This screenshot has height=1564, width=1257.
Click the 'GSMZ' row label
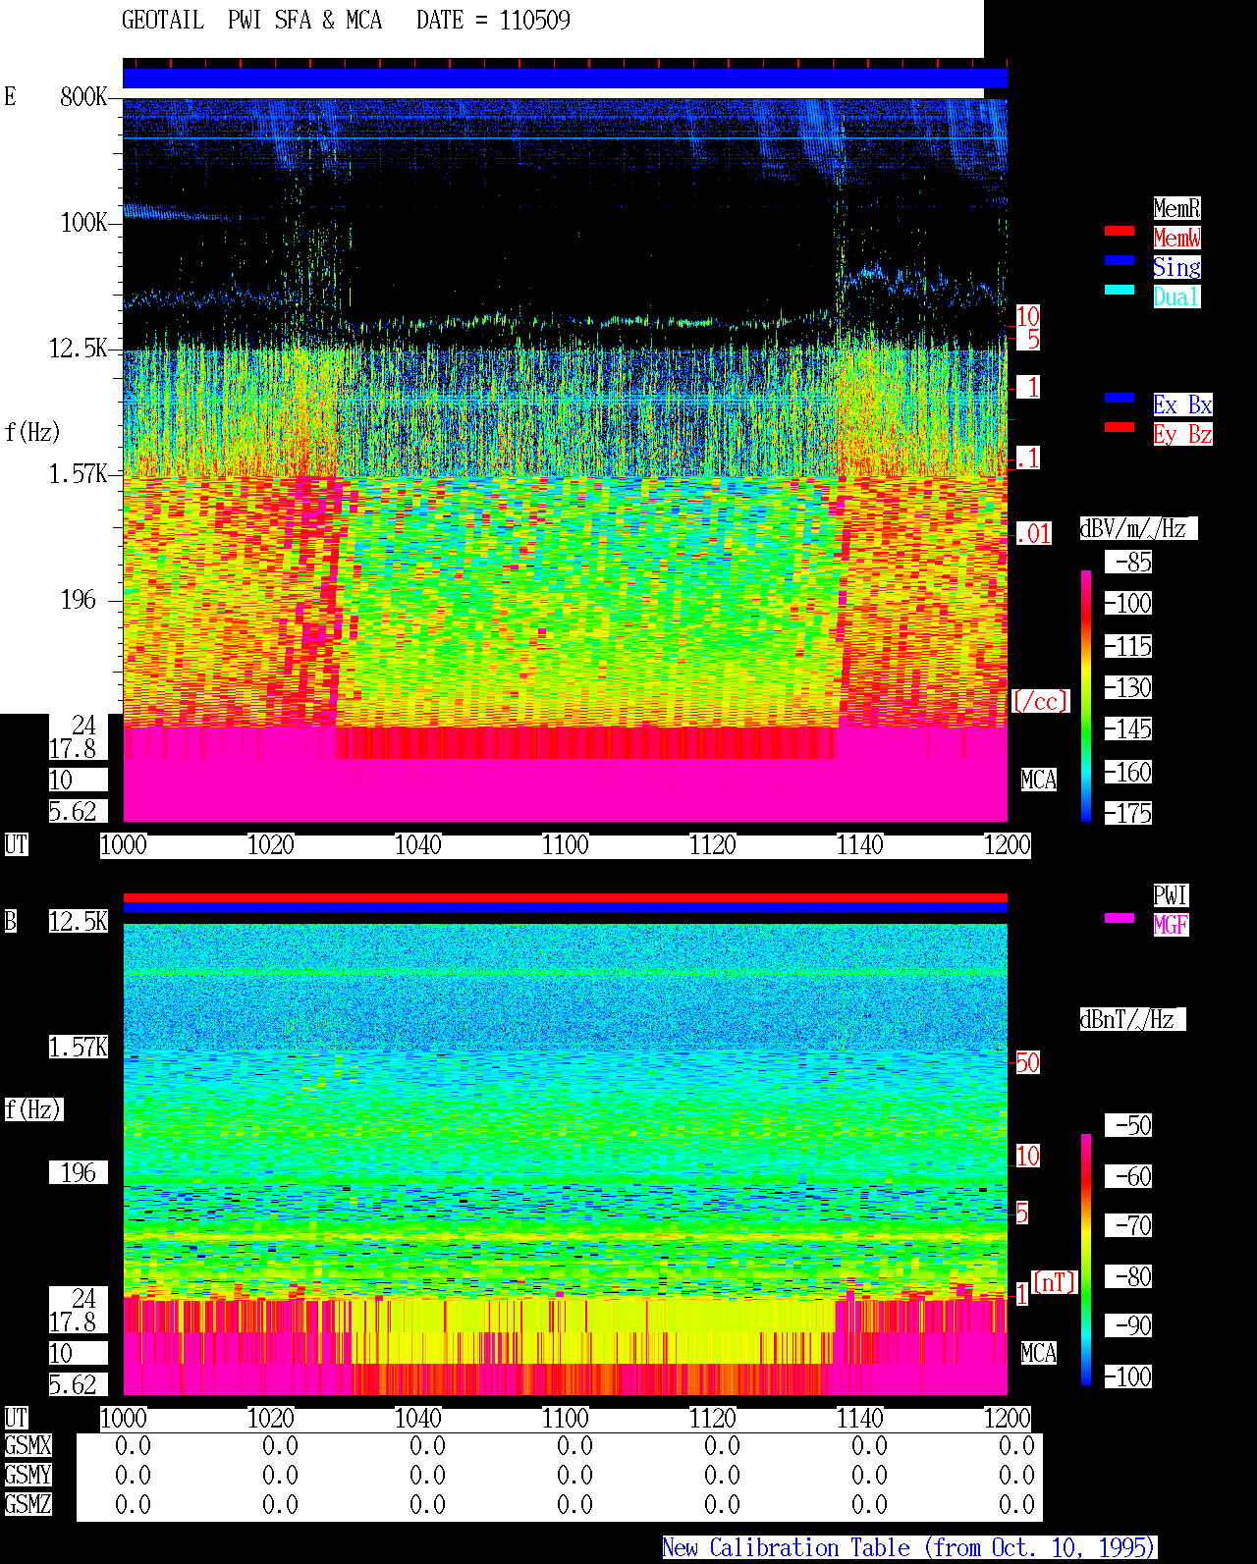point(27,1504)
